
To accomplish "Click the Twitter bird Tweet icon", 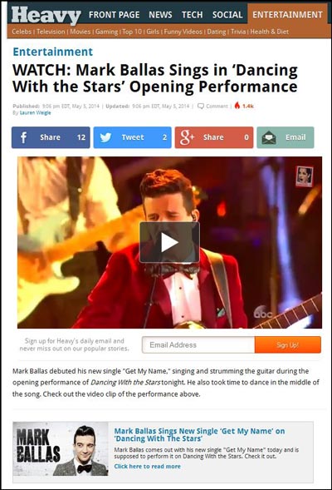I will 105,137.
